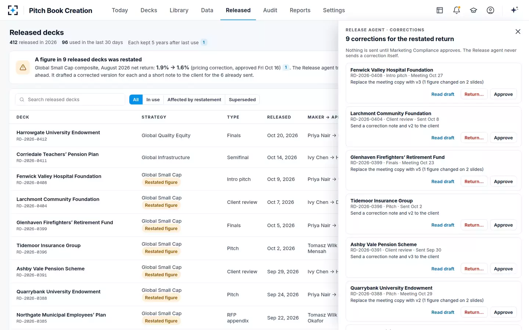
Task: Click the warning icon in restatement banner
Action: click(x=23, y=67)
